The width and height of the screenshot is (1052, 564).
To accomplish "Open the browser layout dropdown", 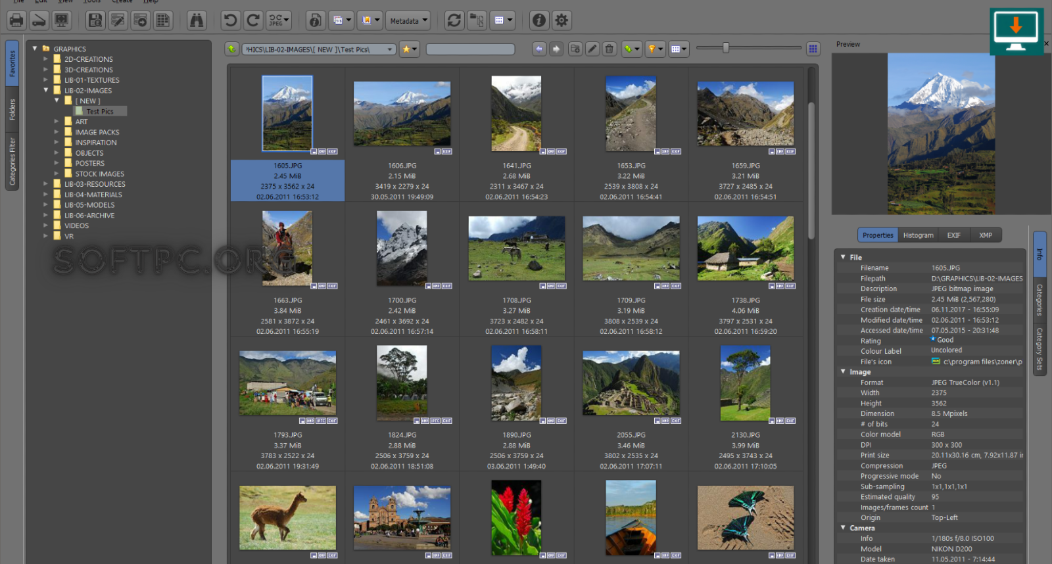I will [x=679, y=49].
